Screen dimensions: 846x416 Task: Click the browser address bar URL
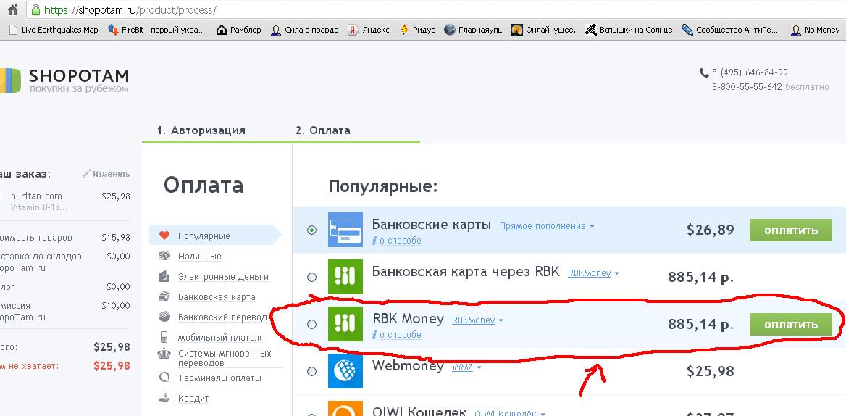tap(130, 10)
